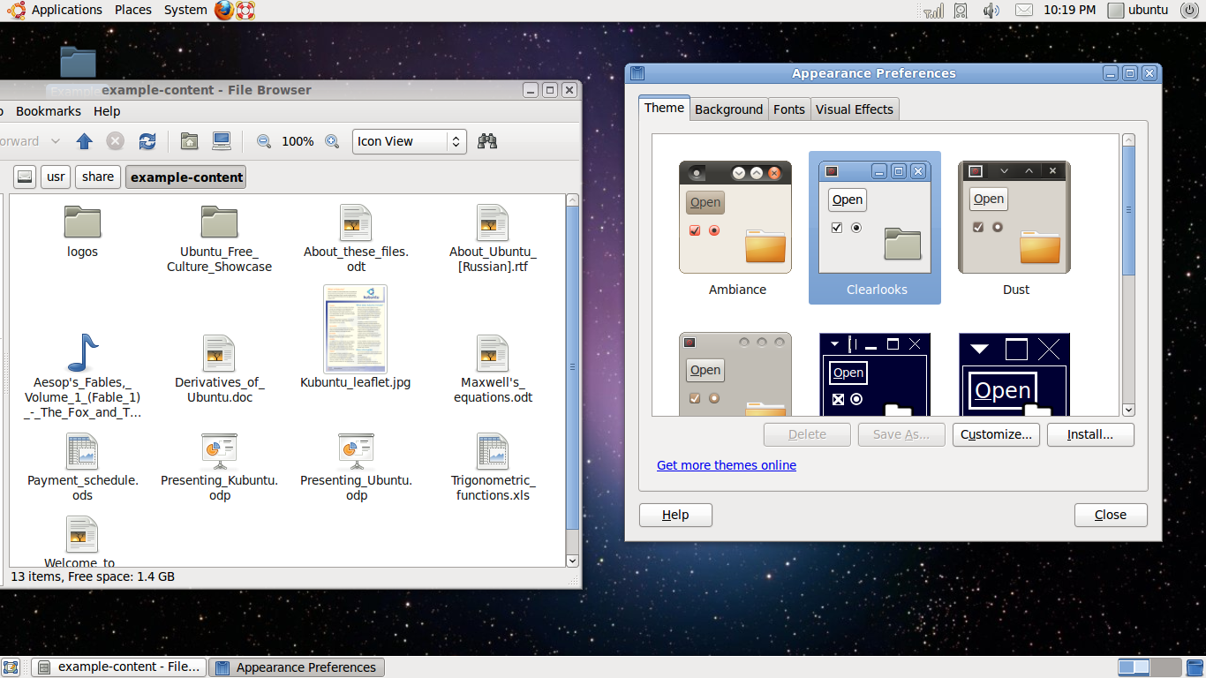1206x678 pixels.
Task: Click theme list scroll down arrow
Action: [1128, 410]
